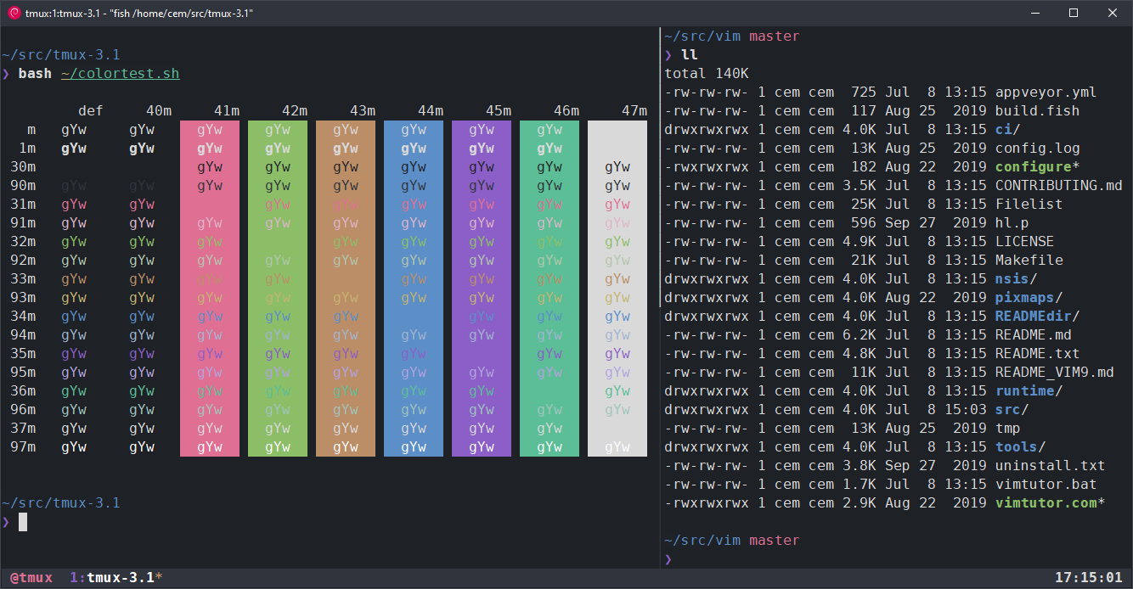The image size is (1133, 589).
Task: Click the 31m row label
Action: (23, 205)
